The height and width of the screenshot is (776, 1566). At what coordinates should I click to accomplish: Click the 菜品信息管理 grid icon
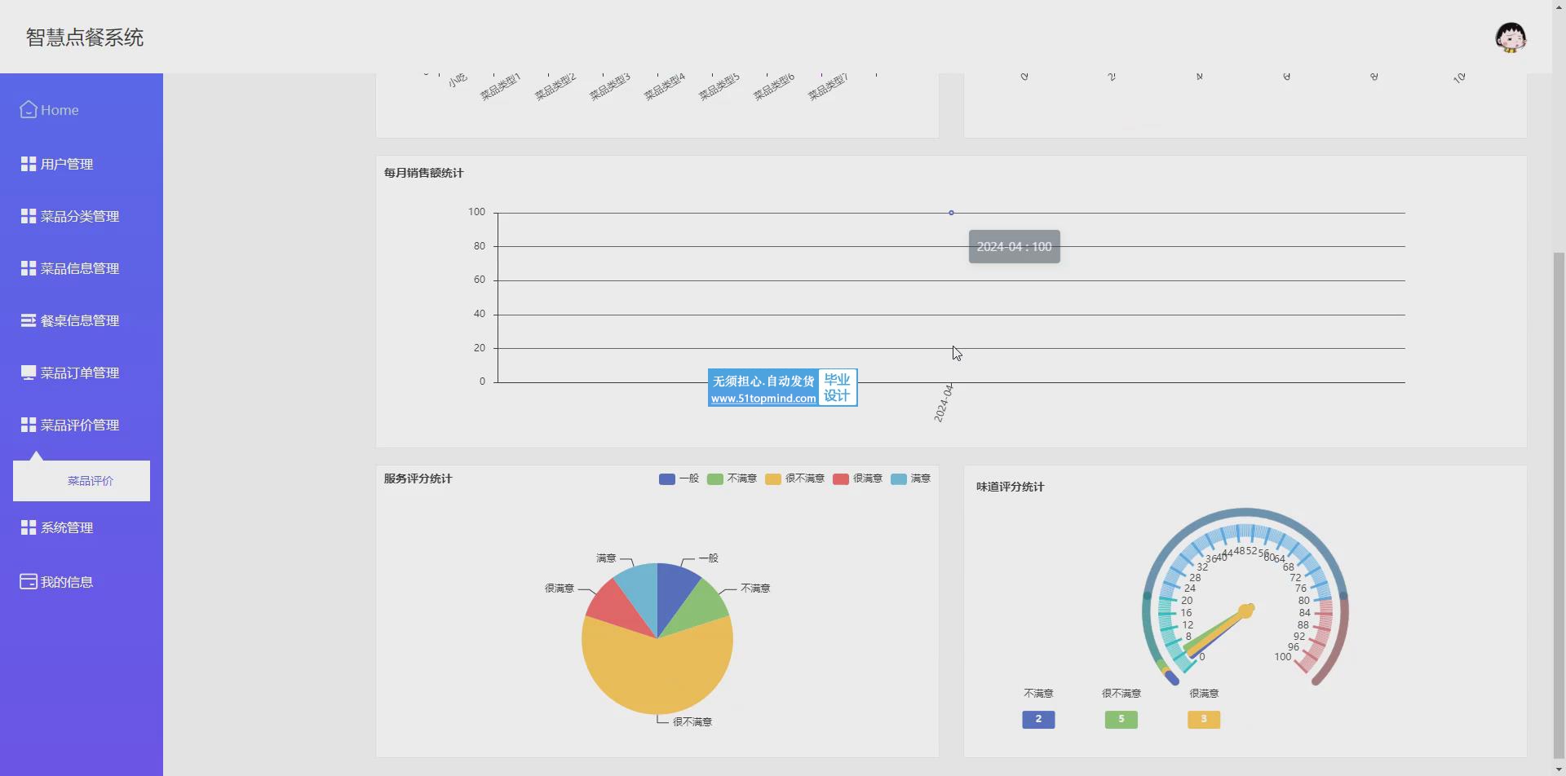(x=29, y=268)
